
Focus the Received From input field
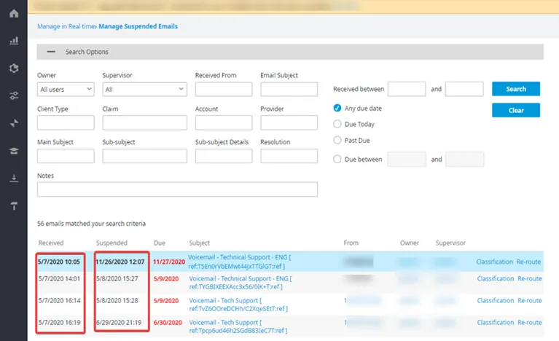[224, 89]
